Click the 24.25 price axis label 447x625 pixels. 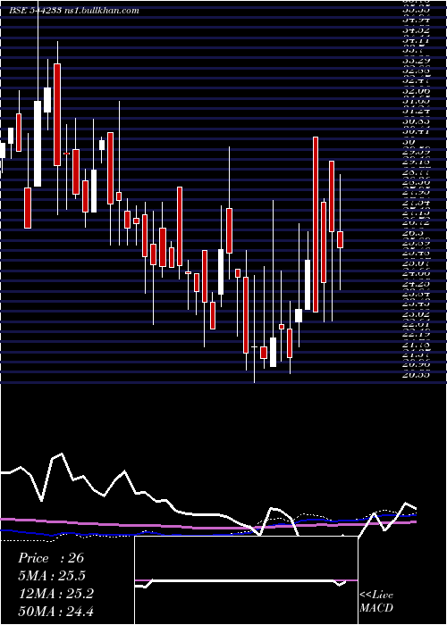[x=416, y=284]
